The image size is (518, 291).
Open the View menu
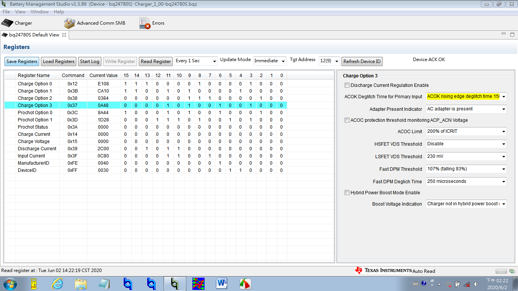click(20, 12)
